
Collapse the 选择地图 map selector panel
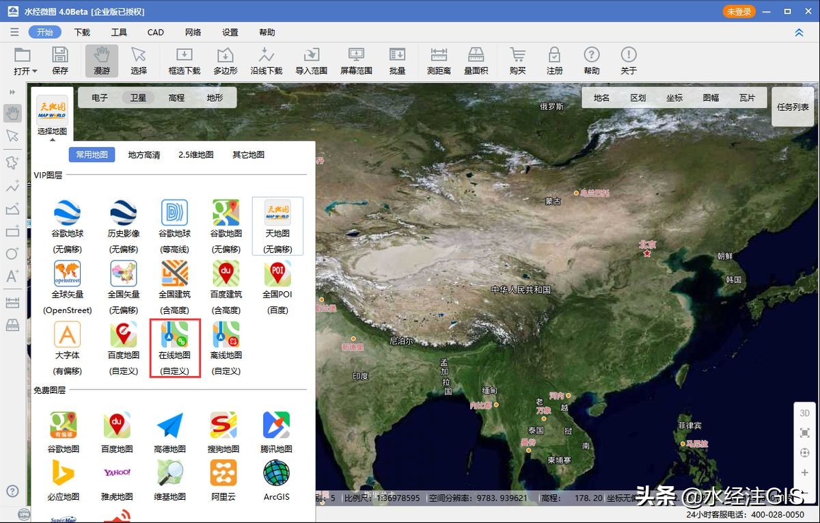click(52, 139)
